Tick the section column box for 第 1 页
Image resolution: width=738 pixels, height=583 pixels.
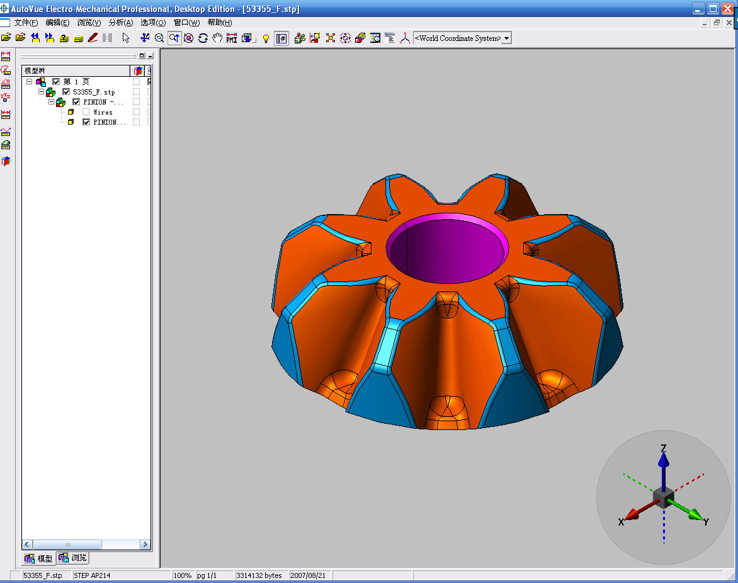coord(137,82)
